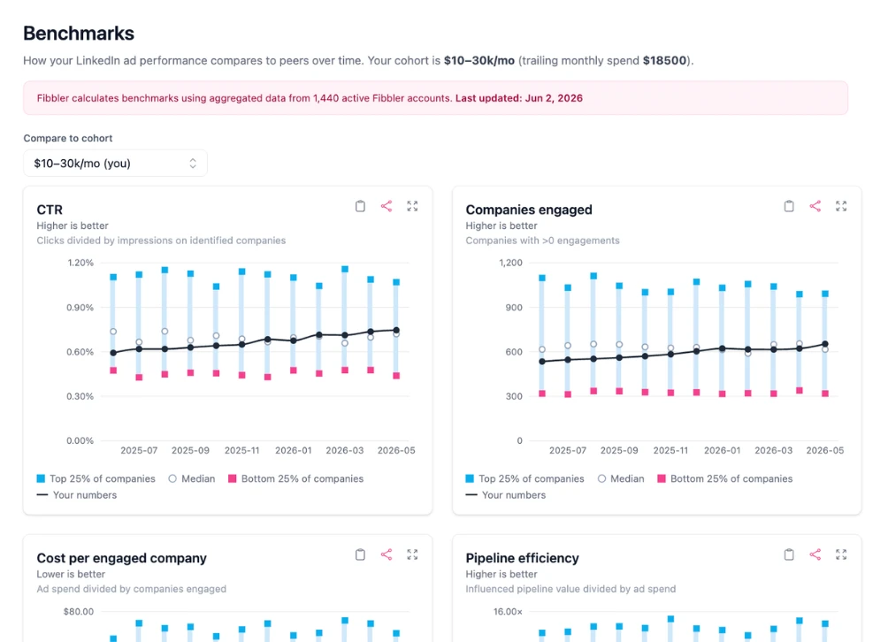Image resolution: width=888 pixels, height=642 pixels.
Task: Click the Companies engaged chart title
Action: [529, 210]
